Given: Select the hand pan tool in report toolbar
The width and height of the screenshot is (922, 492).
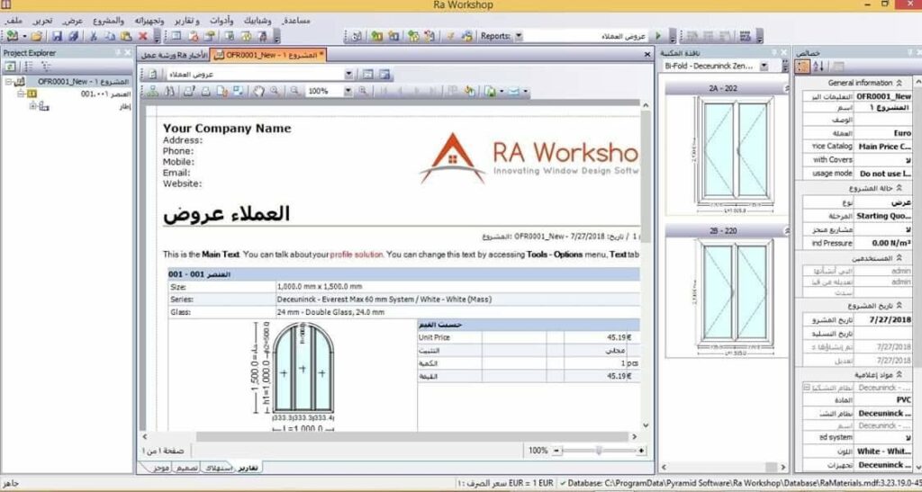Looking at the screenshot, I should click(x=258, y=91).
